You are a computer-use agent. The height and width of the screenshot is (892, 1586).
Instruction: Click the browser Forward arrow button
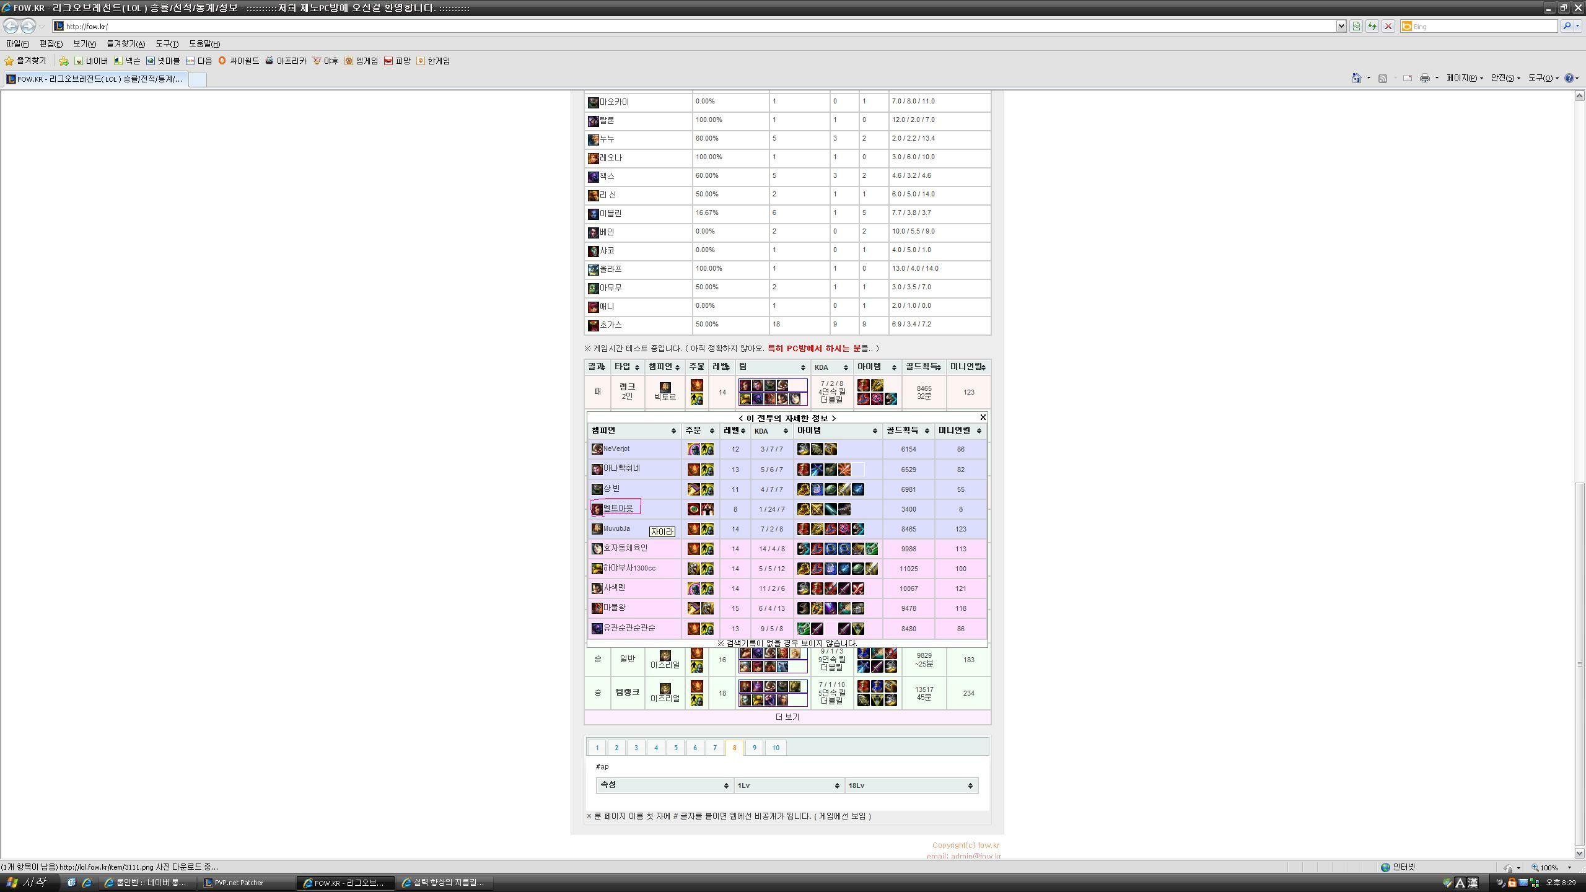28,26
